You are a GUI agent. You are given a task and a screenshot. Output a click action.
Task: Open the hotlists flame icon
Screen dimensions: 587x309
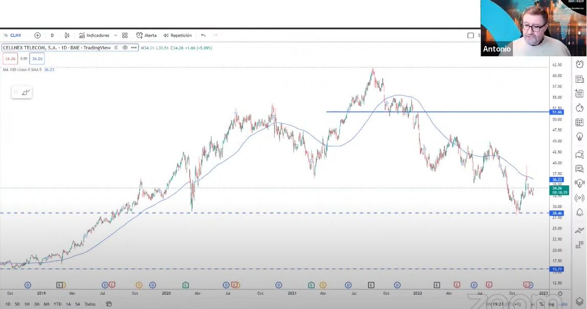click(579, 108)
